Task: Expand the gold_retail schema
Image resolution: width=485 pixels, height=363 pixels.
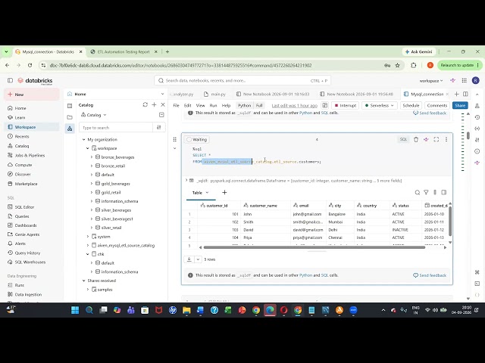Action: [x=92, y=192]
